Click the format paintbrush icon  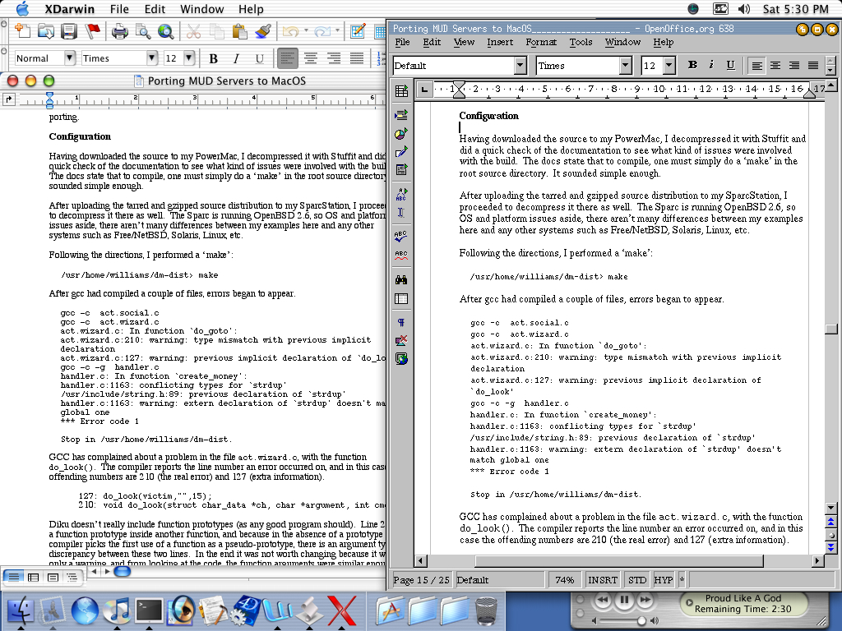(263, 32)
